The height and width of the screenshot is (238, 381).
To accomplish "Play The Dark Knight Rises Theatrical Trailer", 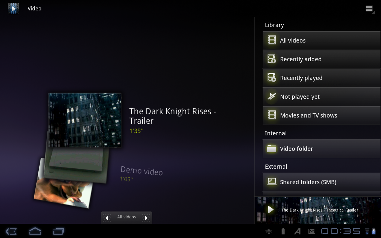I will [271, 210].
